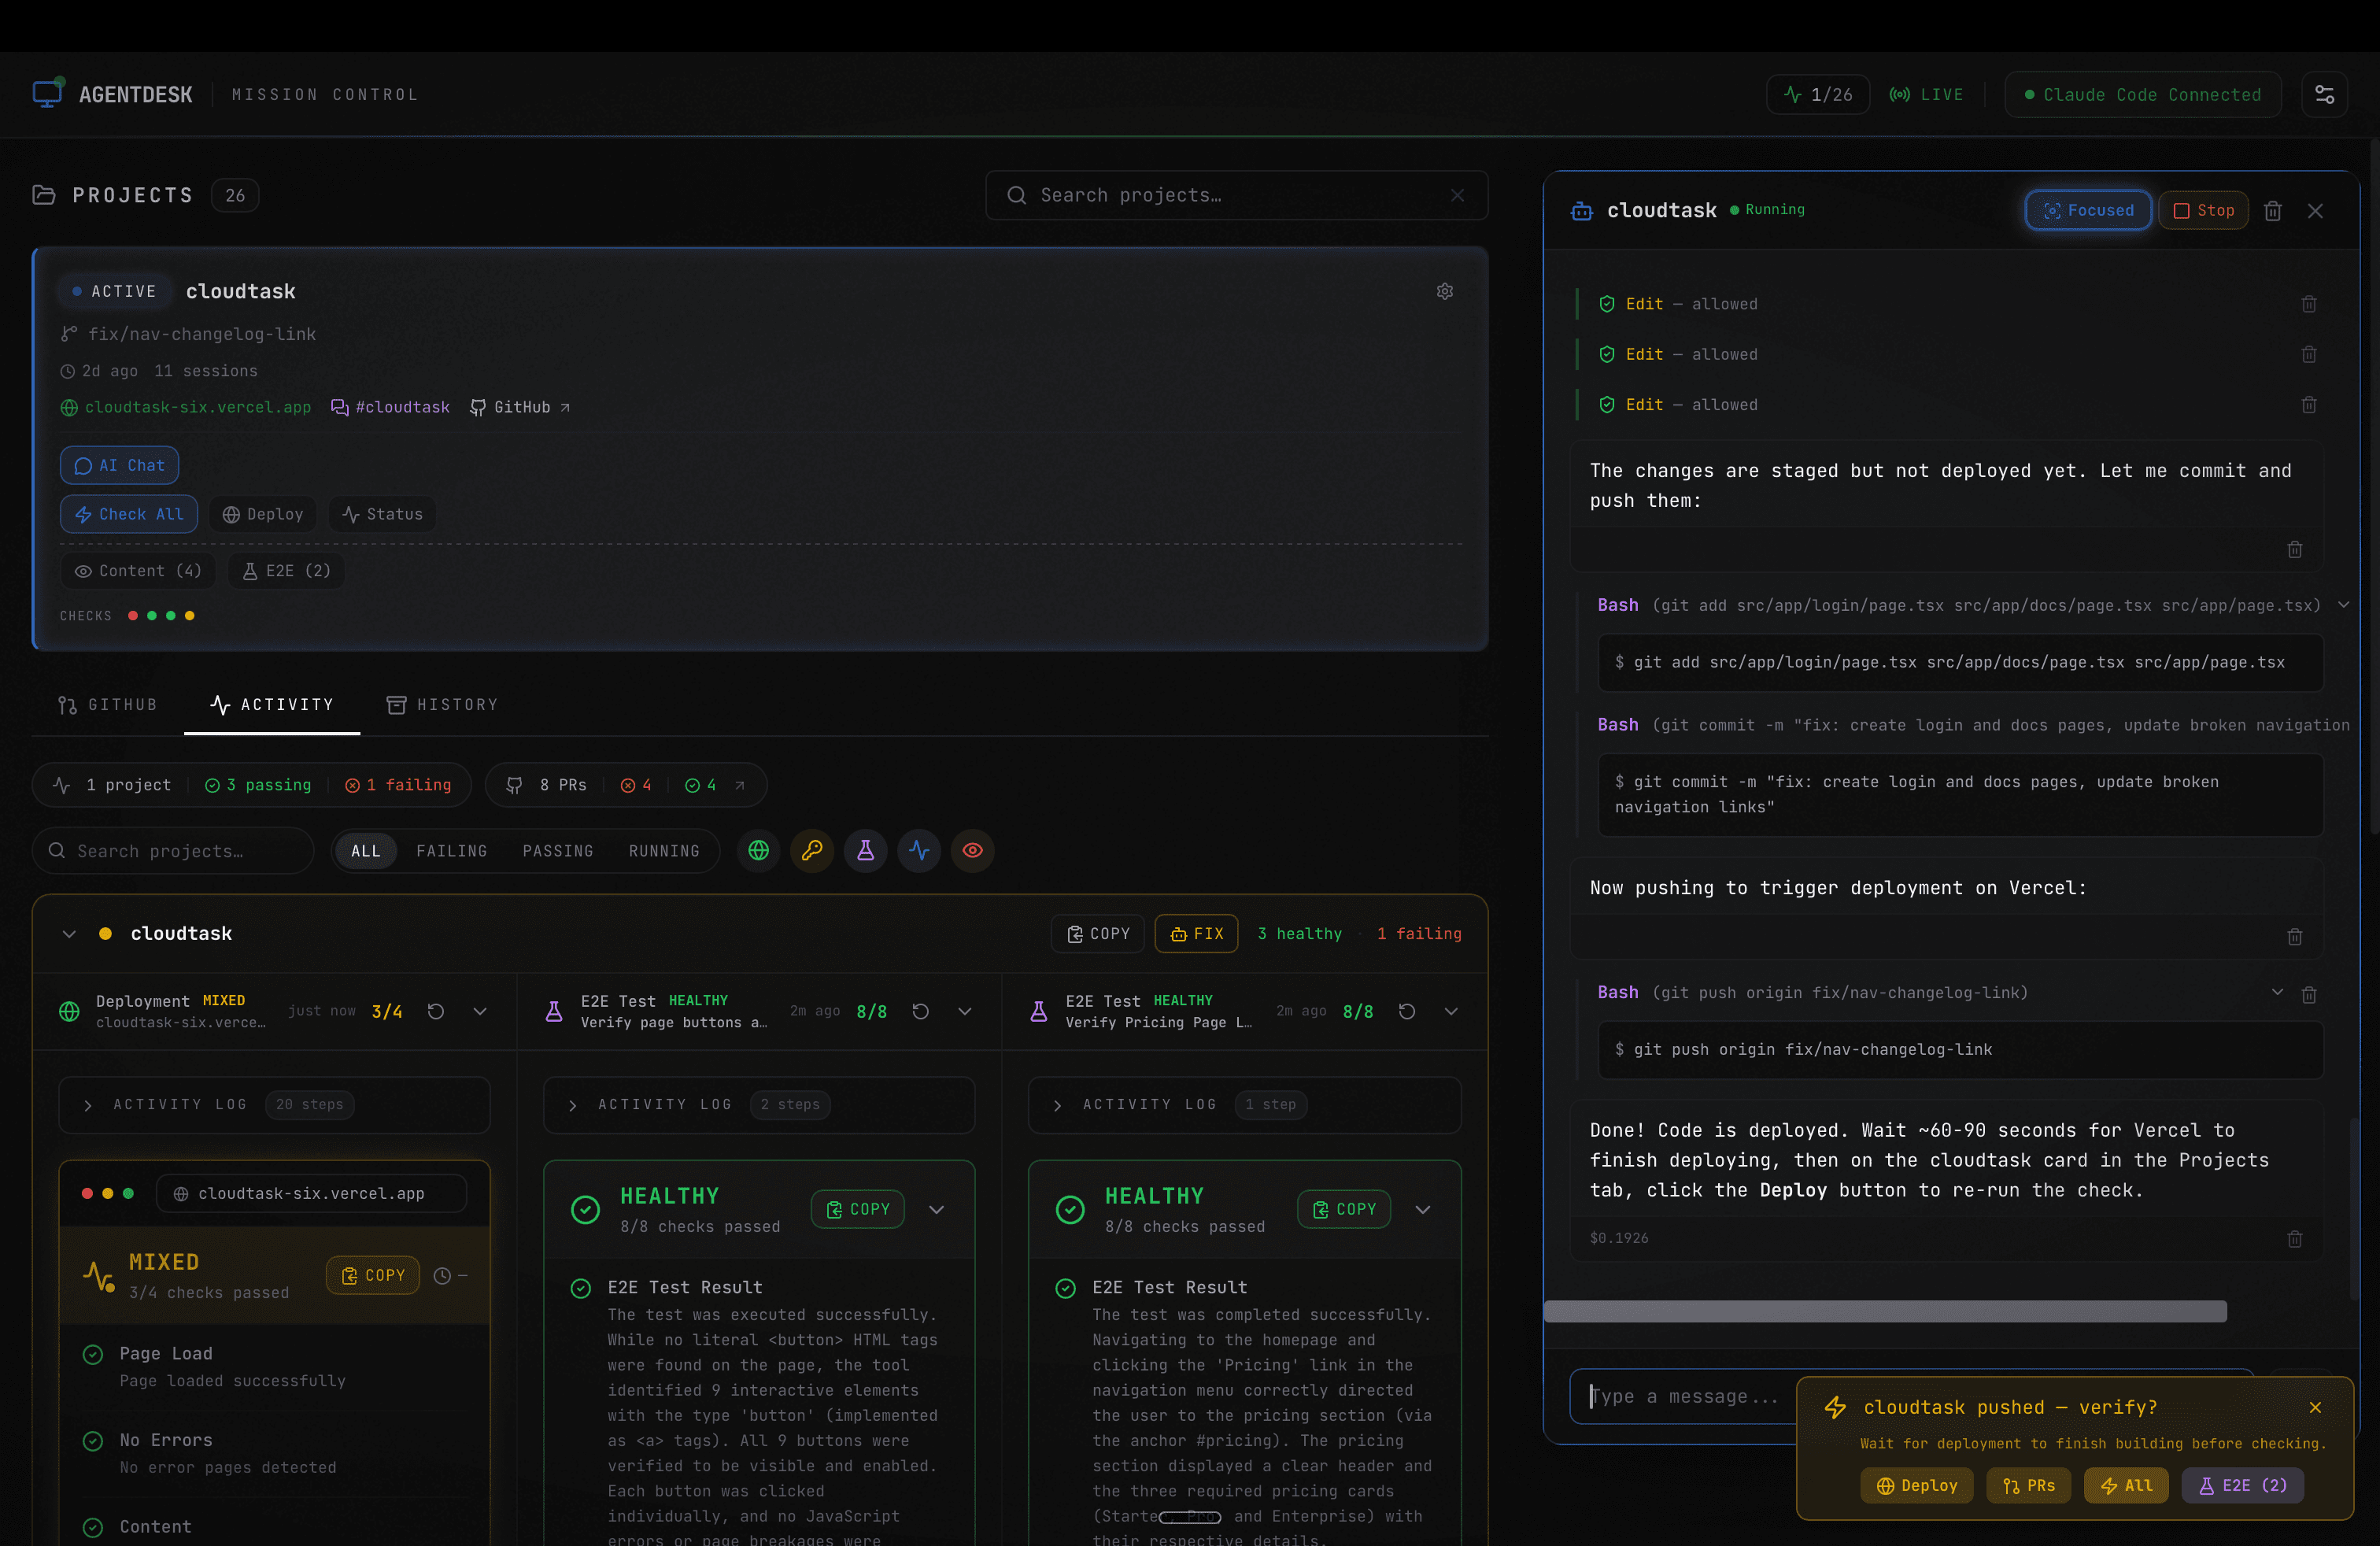Image resolution: width=2380 pixels, height=1546 pixels.
Task: Select the ALL filter pill
Action: click(x=365, y=850)
